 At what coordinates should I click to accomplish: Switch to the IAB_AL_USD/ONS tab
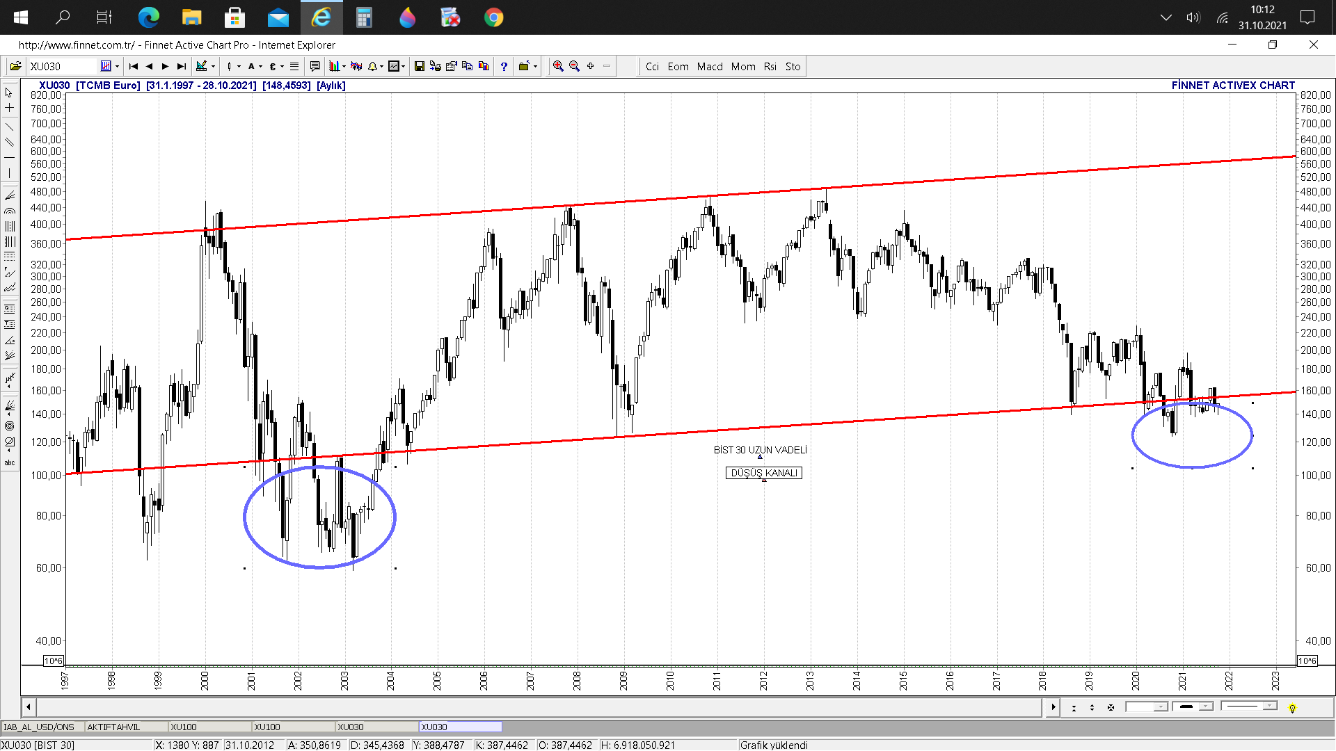point(39,727)
